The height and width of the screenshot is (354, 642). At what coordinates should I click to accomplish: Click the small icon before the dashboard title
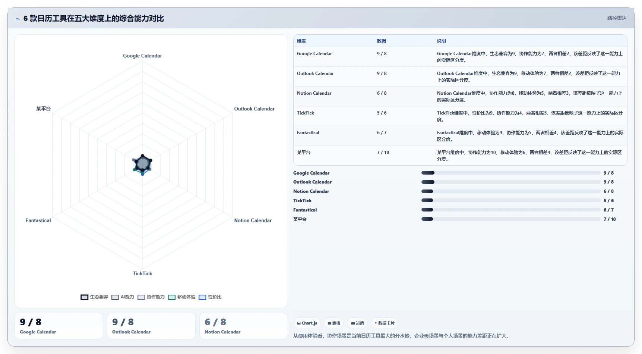click(18, 19)
